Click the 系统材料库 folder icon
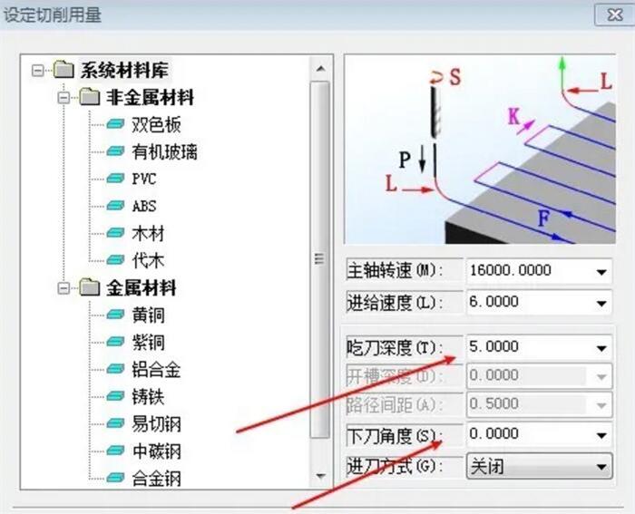635x514 pixels. (x=64, y=69)
